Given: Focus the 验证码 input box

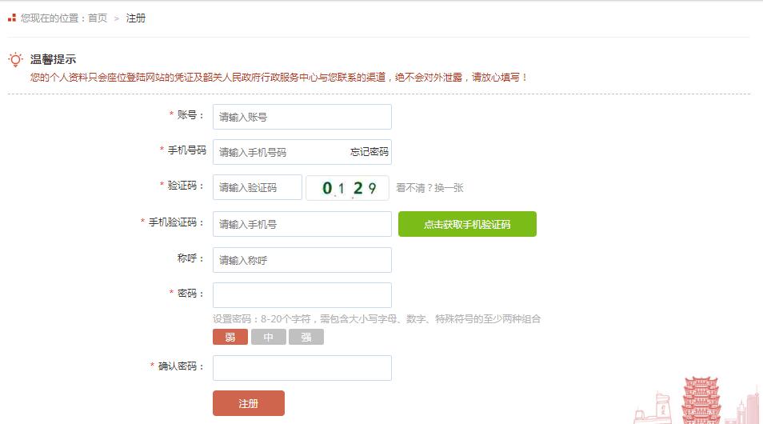Looking at the screenshot, I should (258, 187).
